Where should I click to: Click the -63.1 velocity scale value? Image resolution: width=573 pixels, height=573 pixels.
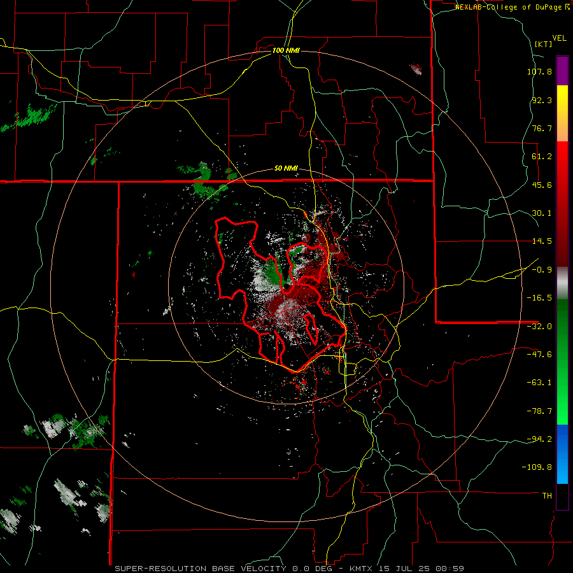(x=539, y=383)
